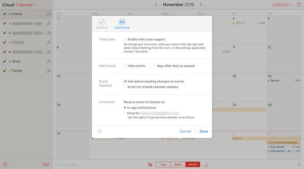Open the Eye doctor 10 AM event

(284, 147)
